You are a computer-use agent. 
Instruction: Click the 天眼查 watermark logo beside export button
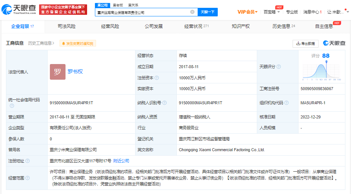(x=334, y=43)
